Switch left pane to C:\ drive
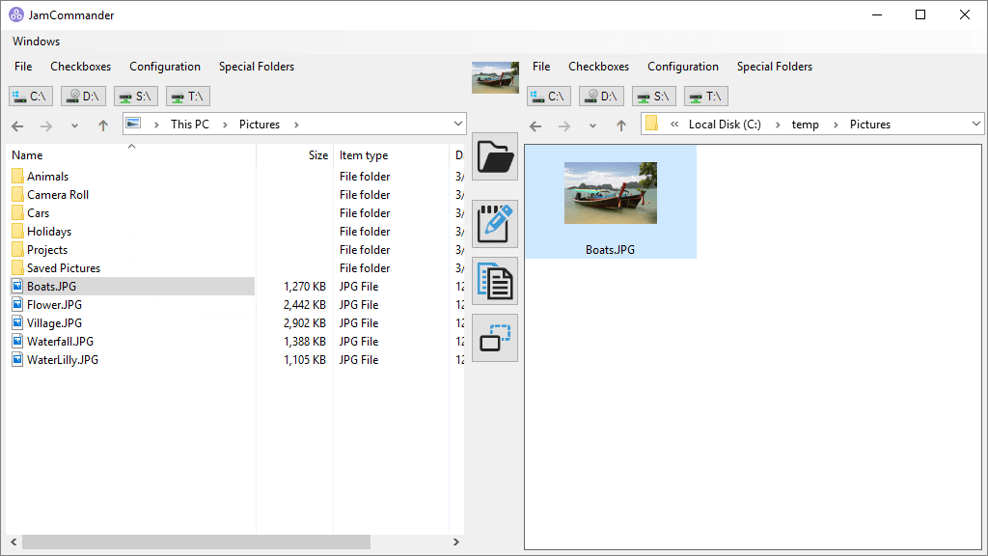The width and height of the screenshot is (988, 556). (x=31, y=96)
